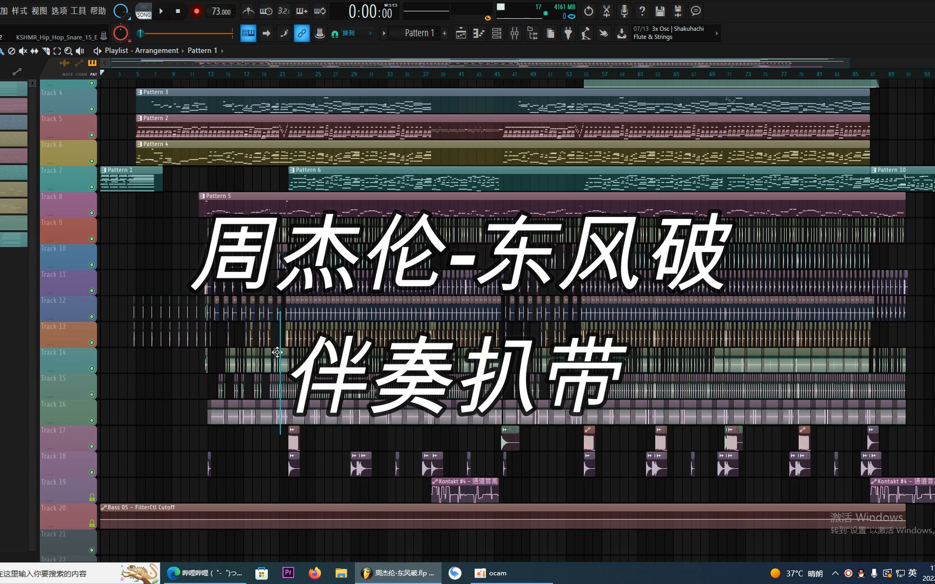Open the Channel rack icon
Viewport: 935px width, 584px height.
pos(497,34)
